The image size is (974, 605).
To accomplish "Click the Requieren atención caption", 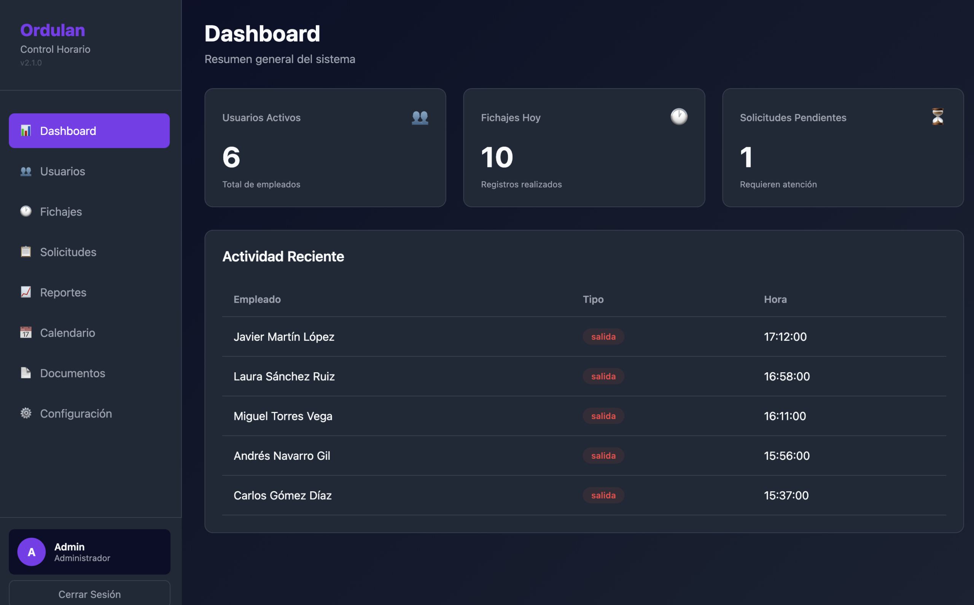I will click(778, 184).
